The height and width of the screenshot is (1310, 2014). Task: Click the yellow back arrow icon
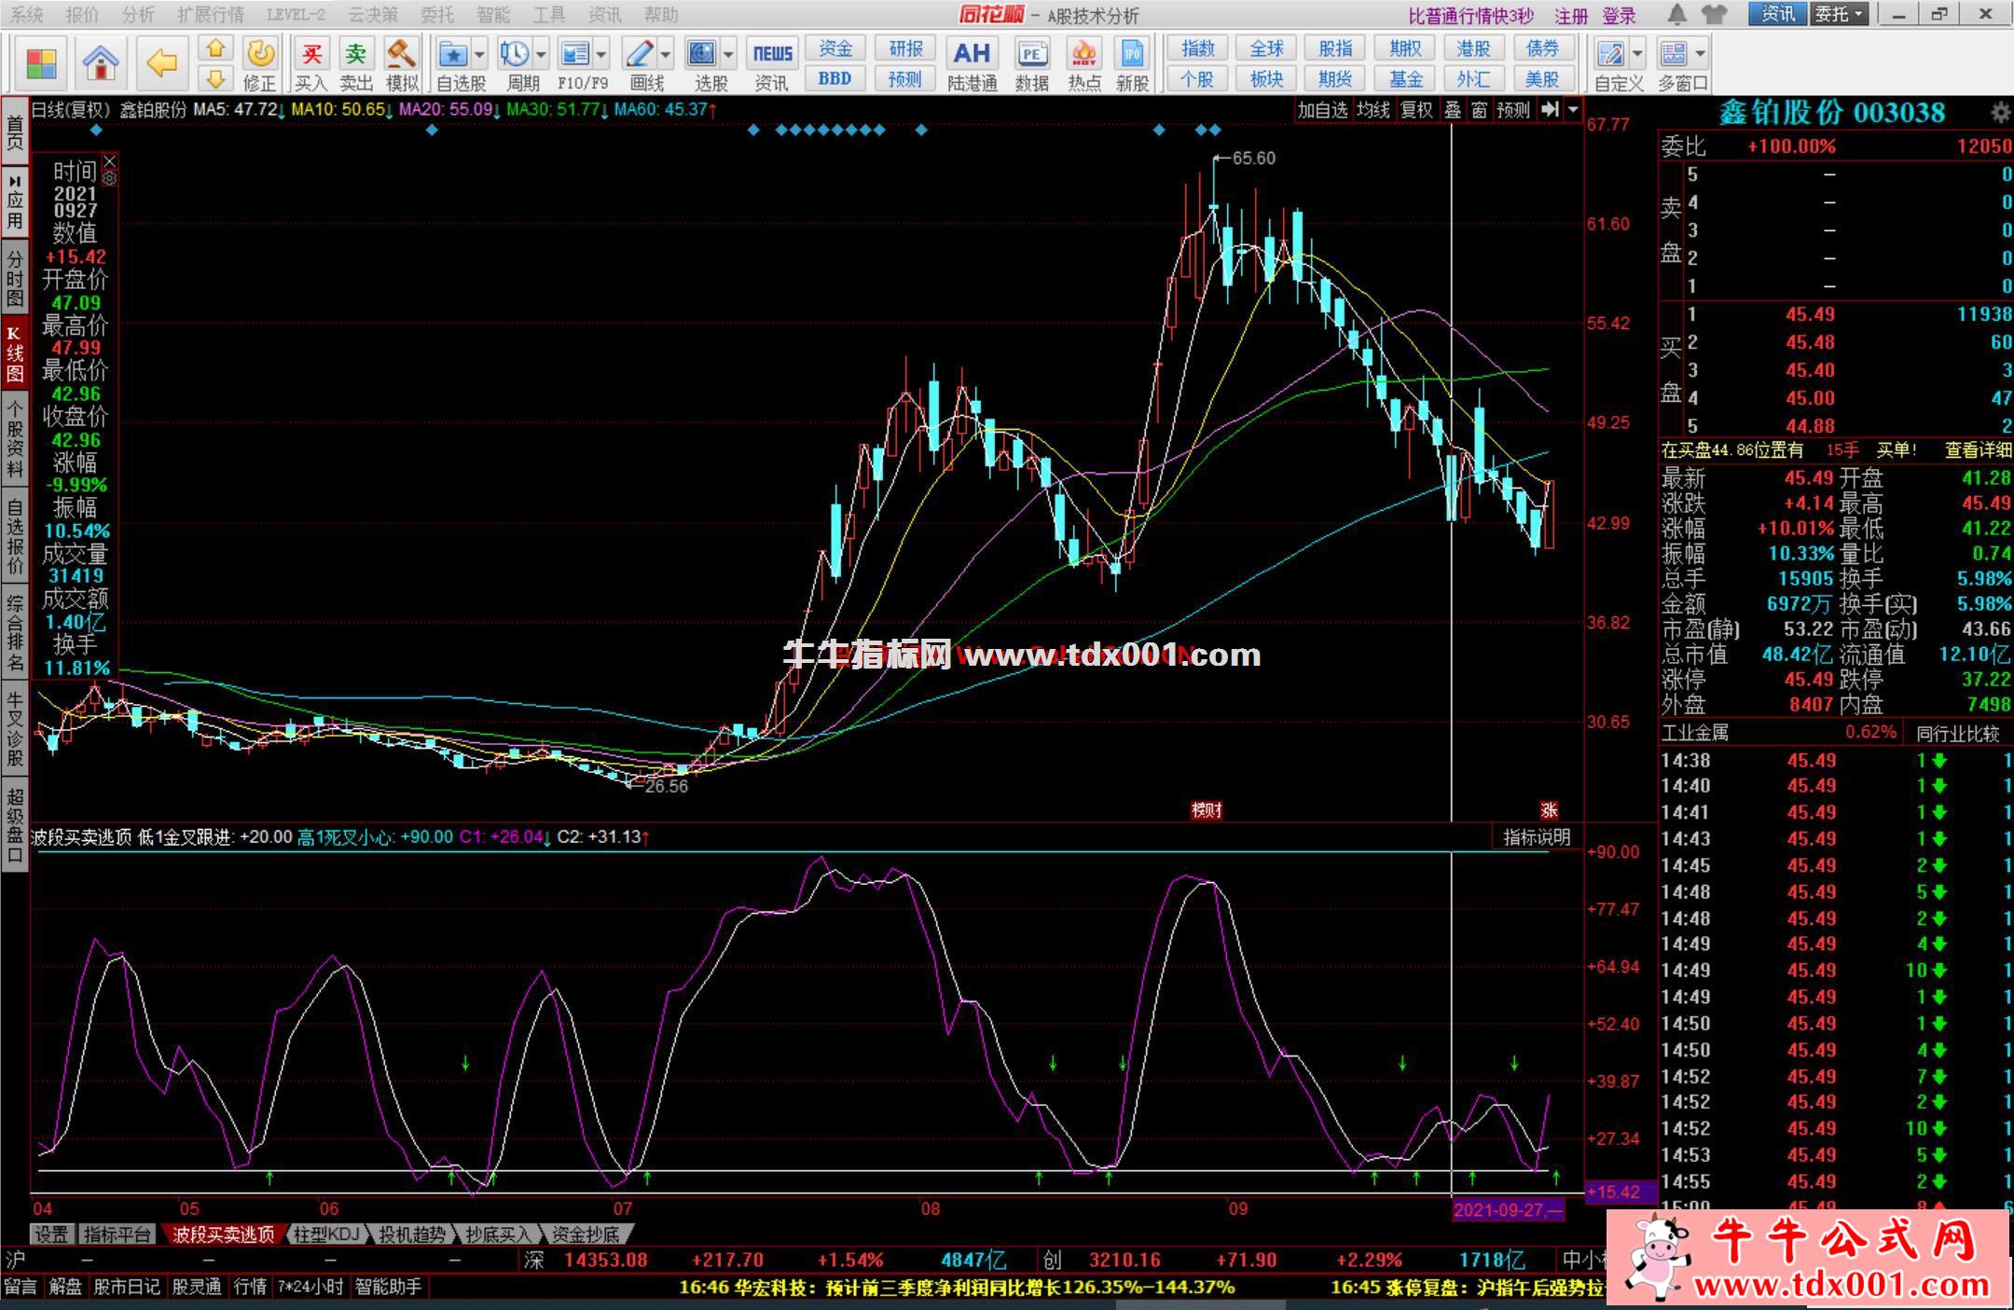161,63
